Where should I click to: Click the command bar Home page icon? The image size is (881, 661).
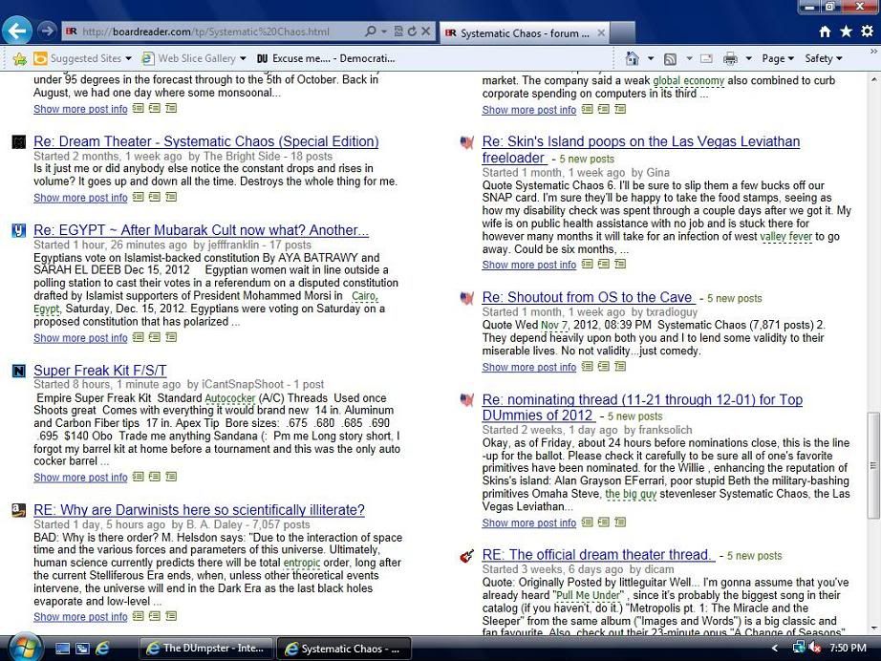pos(633,58)
